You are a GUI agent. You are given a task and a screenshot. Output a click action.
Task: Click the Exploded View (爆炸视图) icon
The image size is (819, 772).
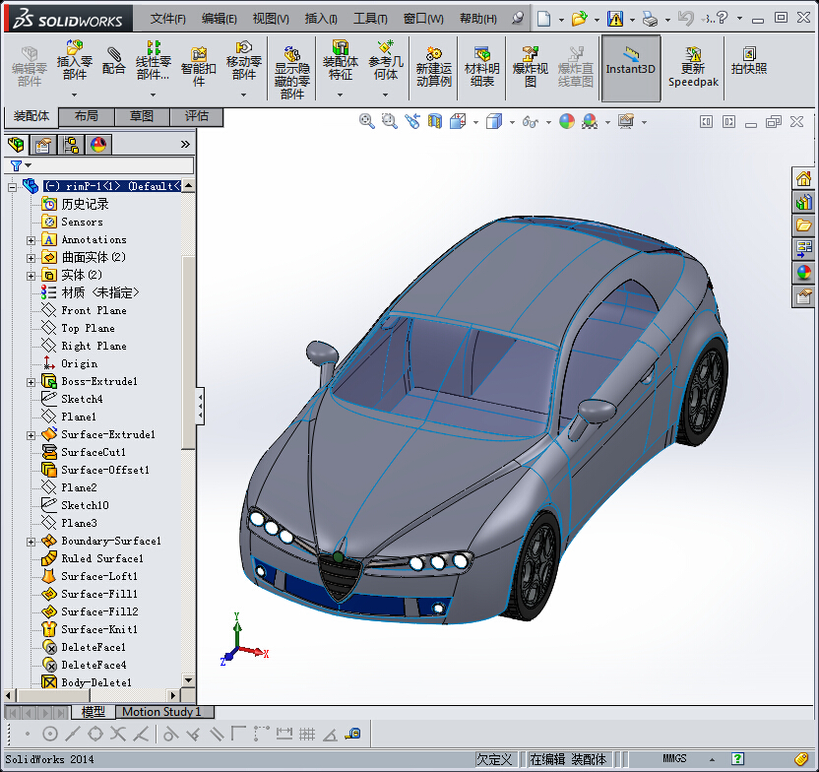[531, 66]
